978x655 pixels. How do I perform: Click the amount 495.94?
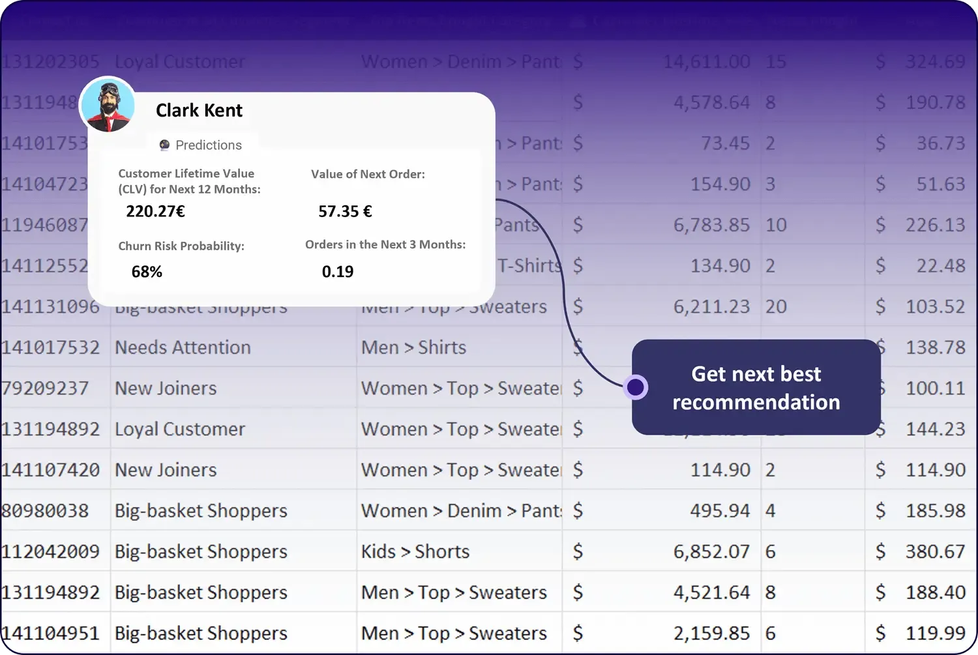720,510
